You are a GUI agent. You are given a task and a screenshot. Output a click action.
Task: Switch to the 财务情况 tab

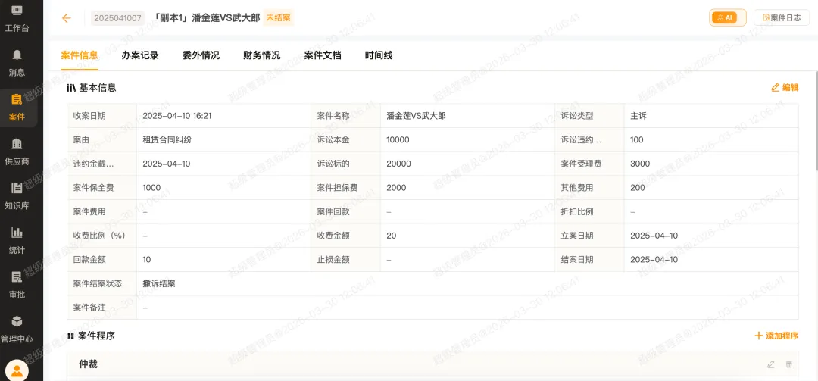point(261,55)
